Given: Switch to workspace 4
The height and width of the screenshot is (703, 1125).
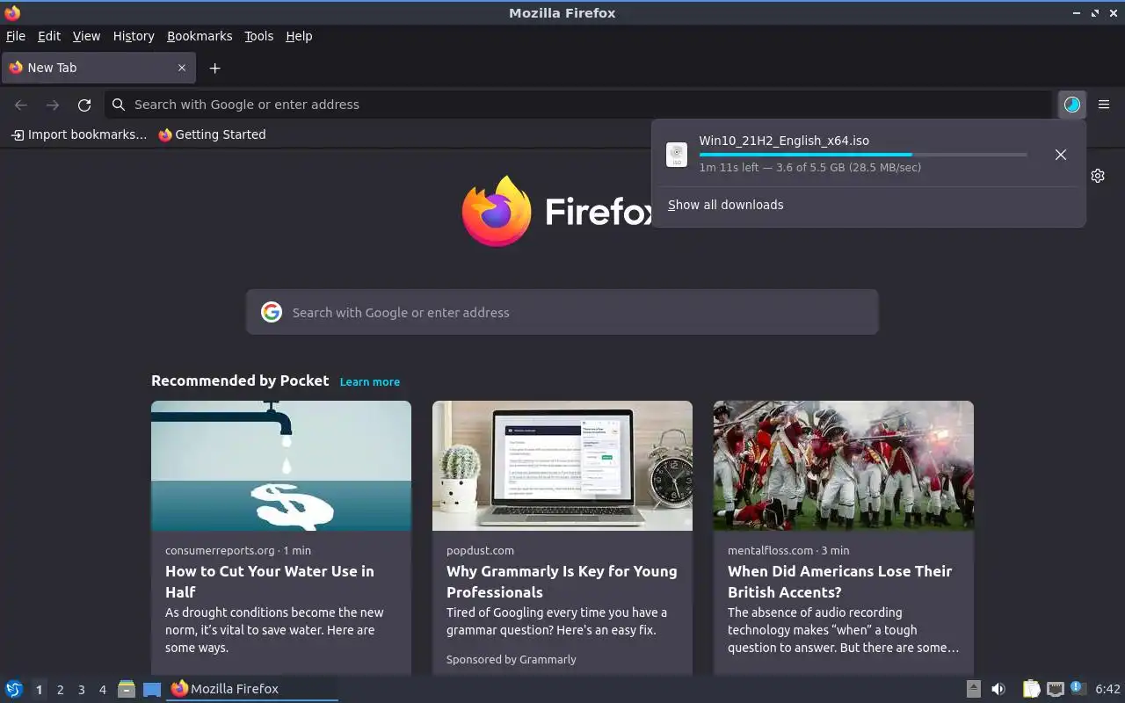Looking at the screenshot, I should tap(102, 690).
